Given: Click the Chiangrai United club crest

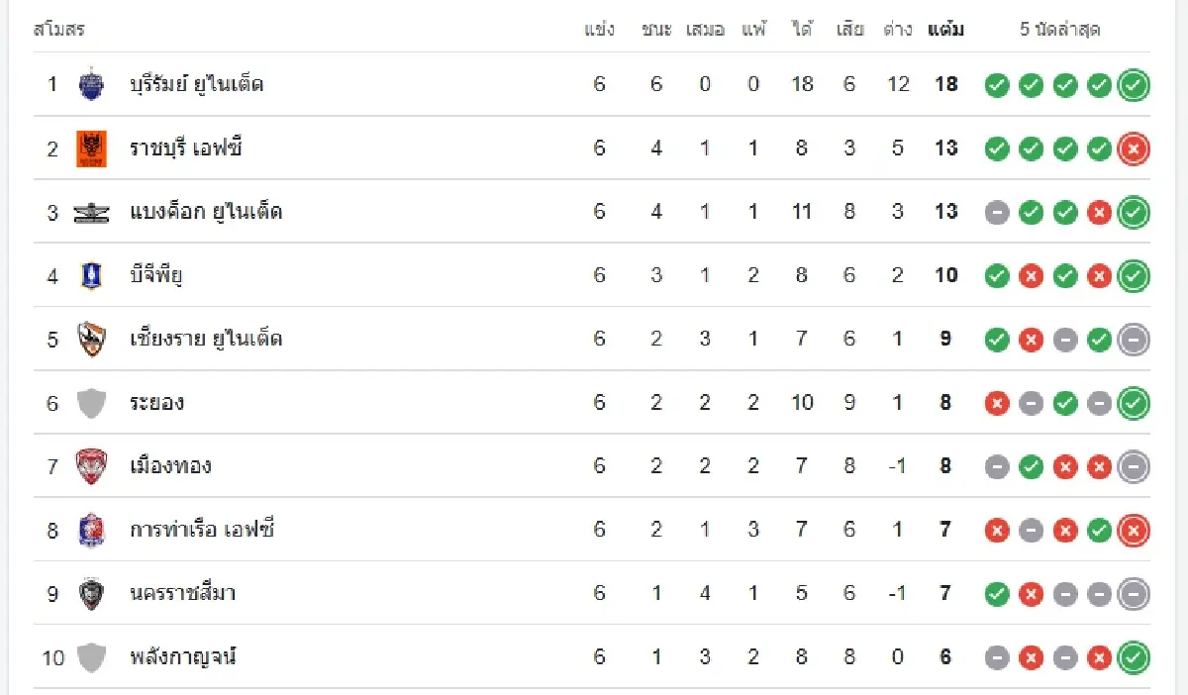Looking at the screenshot, I should (x=91, y=339).
